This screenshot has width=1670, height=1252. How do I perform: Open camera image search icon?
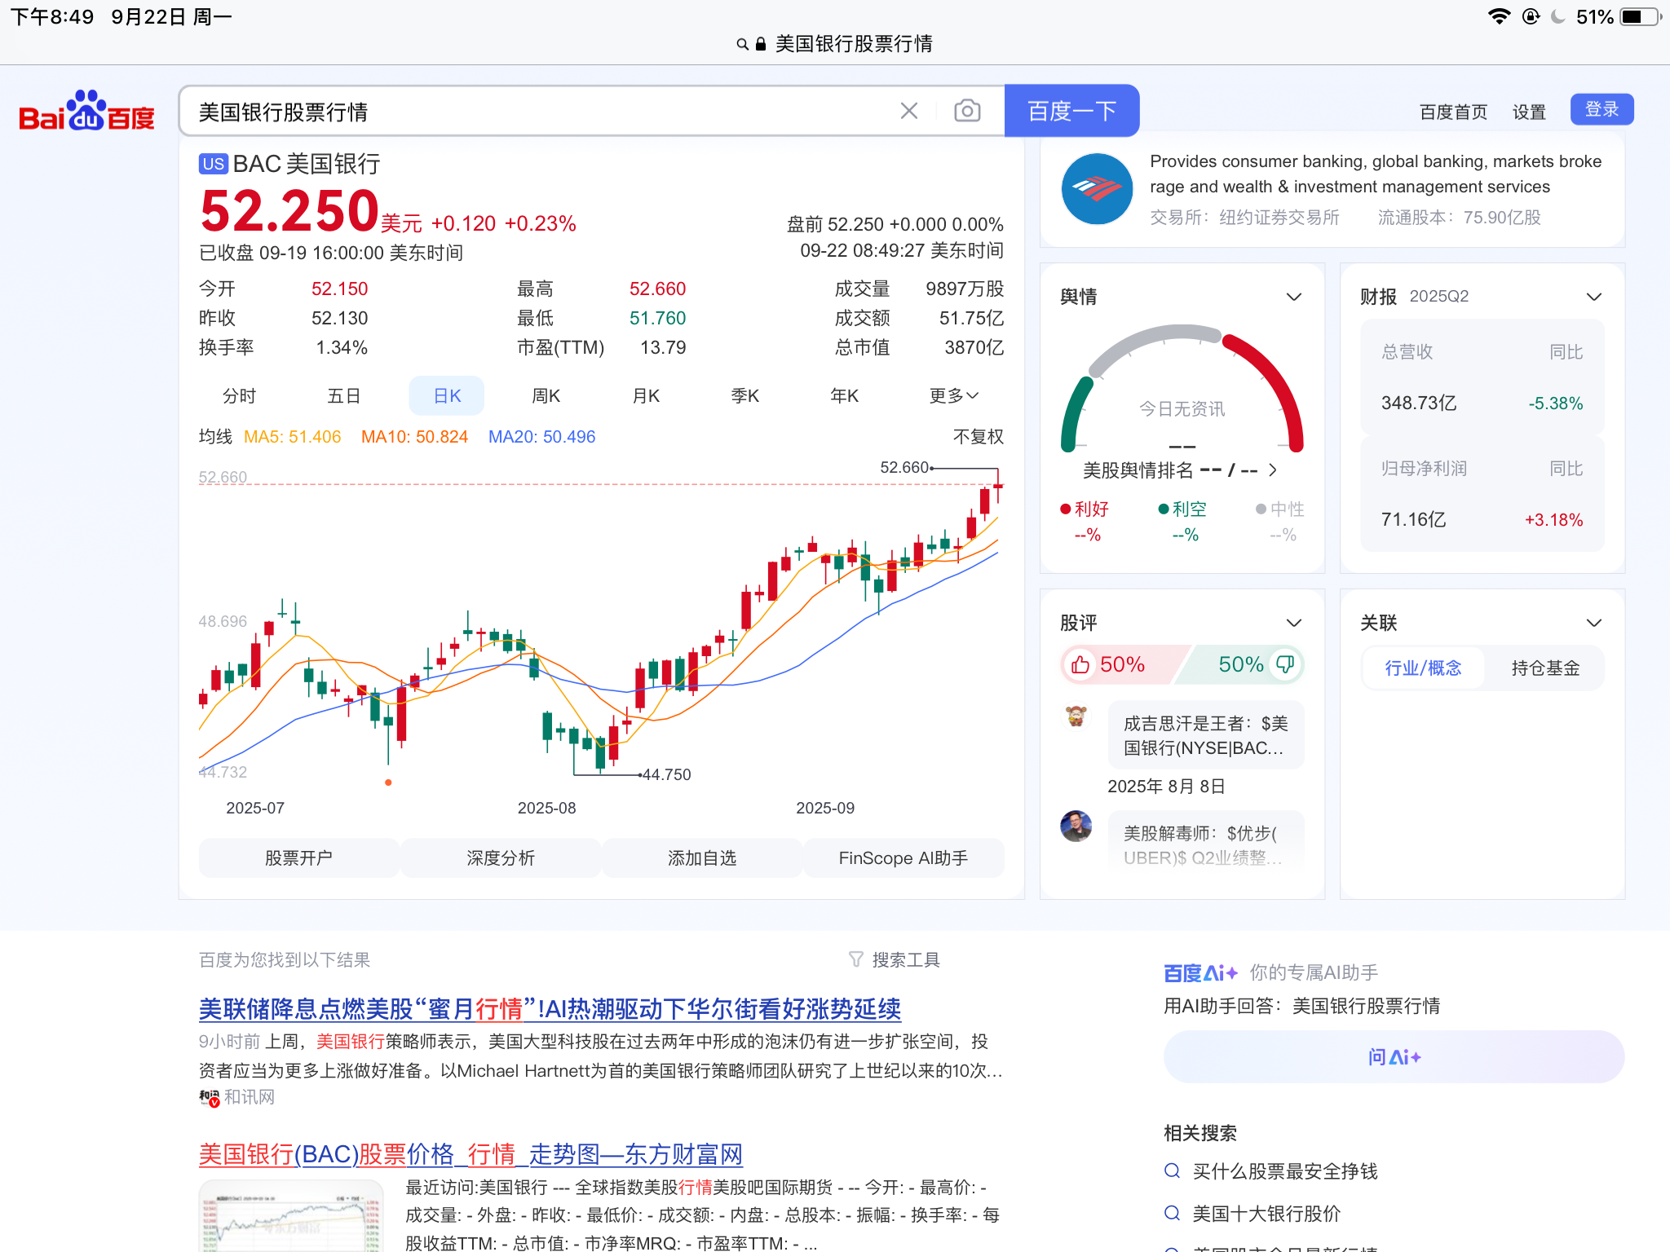click(x=967, y=111)
